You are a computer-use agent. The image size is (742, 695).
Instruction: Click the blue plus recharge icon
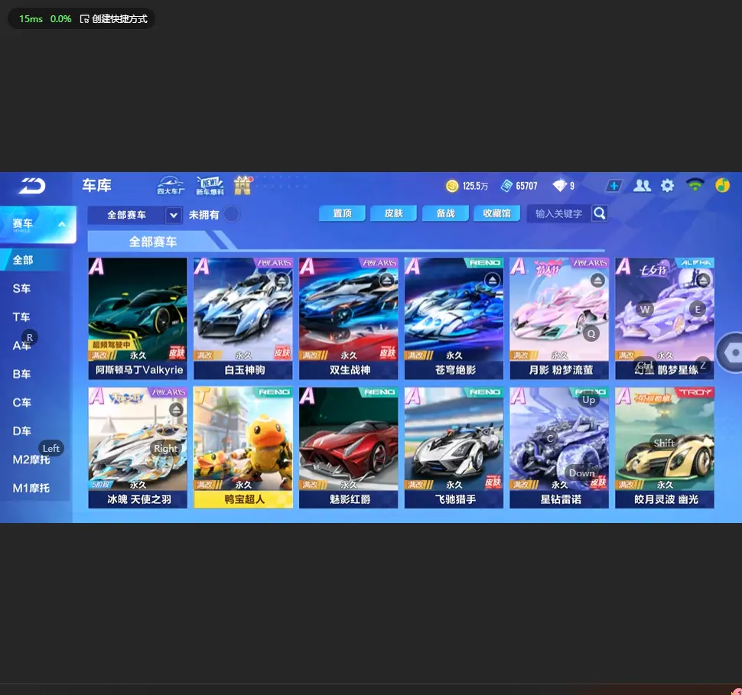[x=613, y=186]
